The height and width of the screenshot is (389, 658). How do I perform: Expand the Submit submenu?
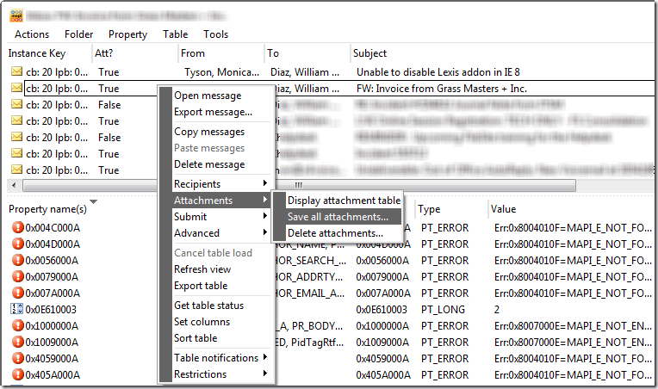coord(220,217)
